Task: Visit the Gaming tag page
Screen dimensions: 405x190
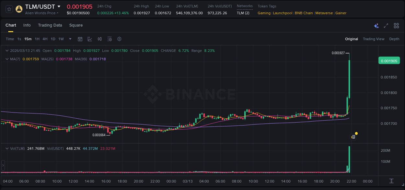Action: pyautogui.click(x=265, y=13)
